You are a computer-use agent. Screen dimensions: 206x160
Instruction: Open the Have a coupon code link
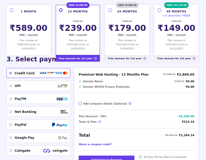point(95,144)
